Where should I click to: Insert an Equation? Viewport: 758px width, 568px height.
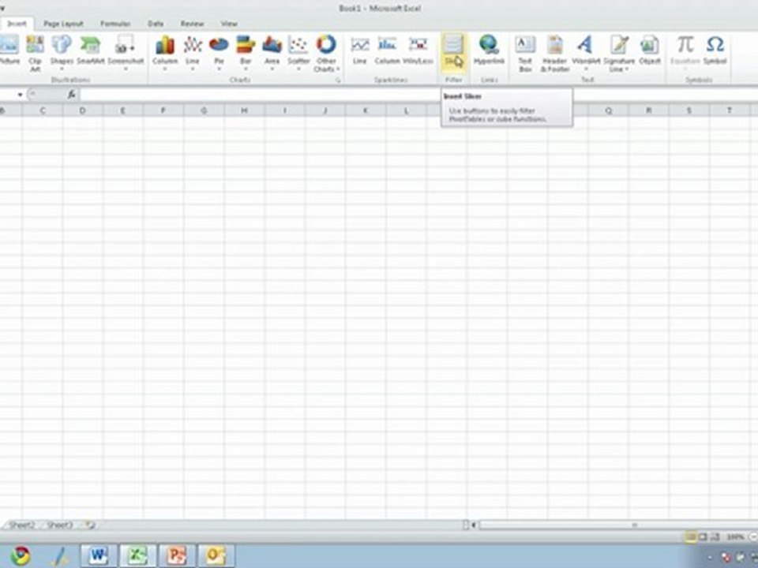(685, 51)
